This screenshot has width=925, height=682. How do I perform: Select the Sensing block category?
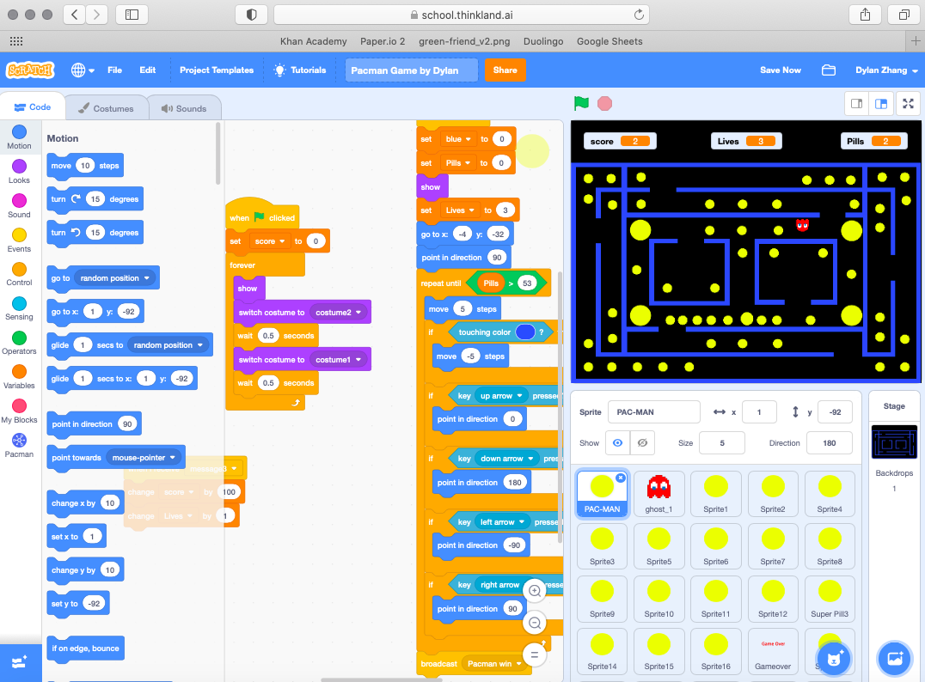click(x=20, y=308)
